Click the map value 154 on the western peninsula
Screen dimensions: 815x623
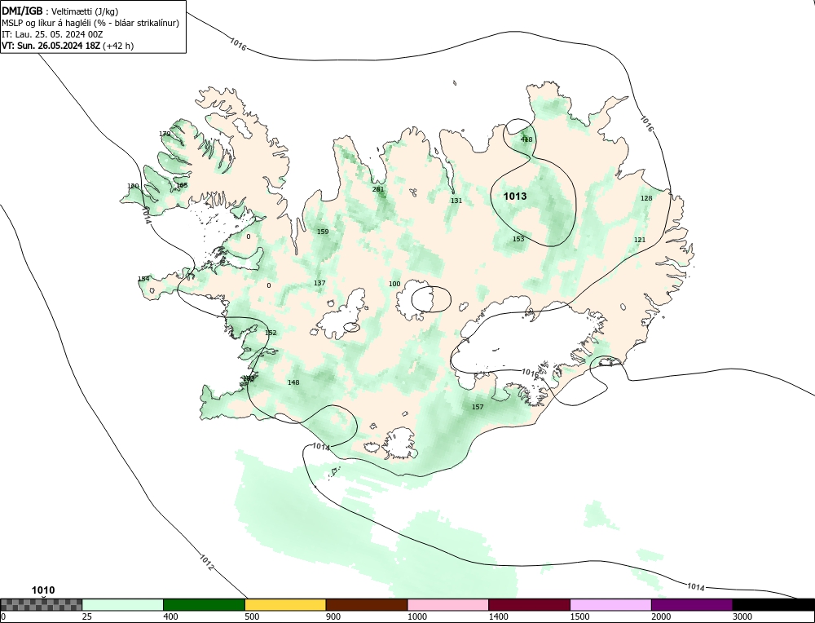[x=143, y=279]
